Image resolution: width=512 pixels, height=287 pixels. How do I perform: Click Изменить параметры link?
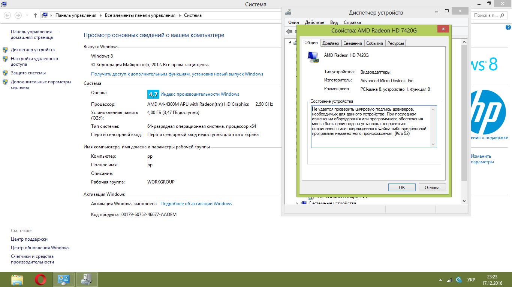[482, 159]
